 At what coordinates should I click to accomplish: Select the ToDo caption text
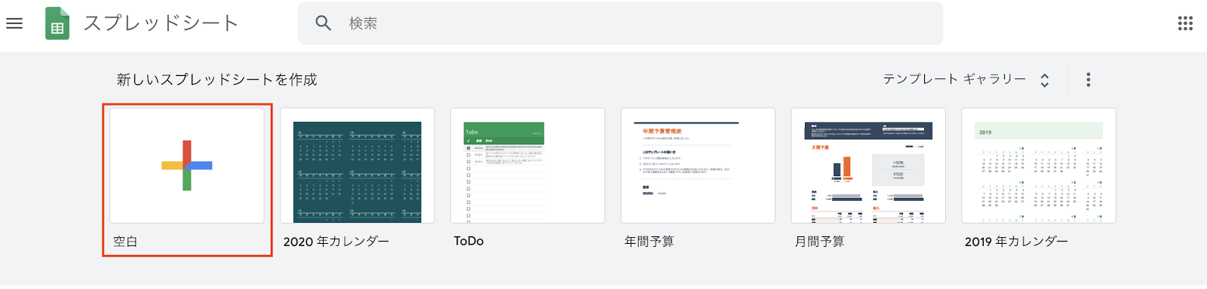(x=468, y=242)
